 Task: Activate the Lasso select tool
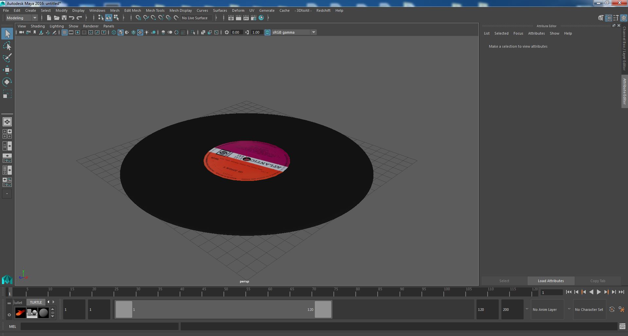click(7, 46)
